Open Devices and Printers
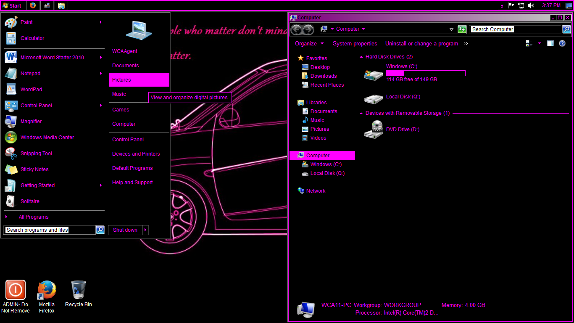 click(139, 154)
